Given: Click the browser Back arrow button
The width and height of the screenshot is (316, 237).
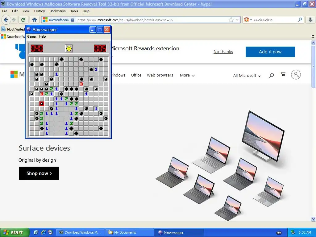Looking at the screenshot, I should (x=6, y=20).
